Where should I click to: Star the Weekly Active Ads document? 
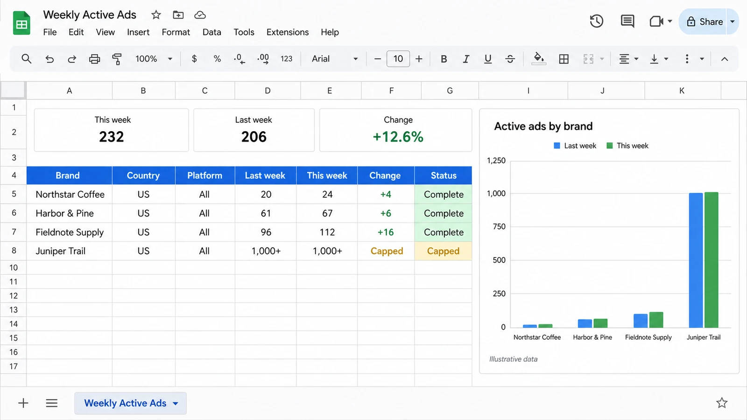click(156, 15)
